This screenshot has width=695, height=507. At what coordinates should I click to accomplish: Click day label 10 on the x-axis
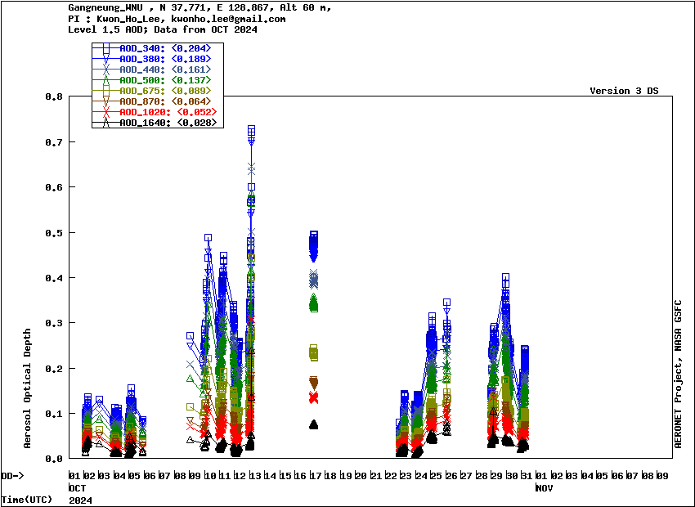point(210,476)
